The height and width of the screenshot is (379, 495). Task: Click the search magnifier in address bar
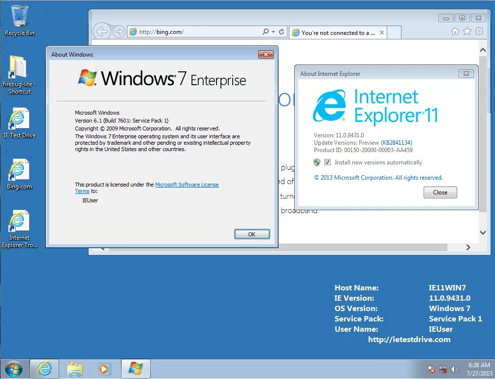[x=266, y=32]
